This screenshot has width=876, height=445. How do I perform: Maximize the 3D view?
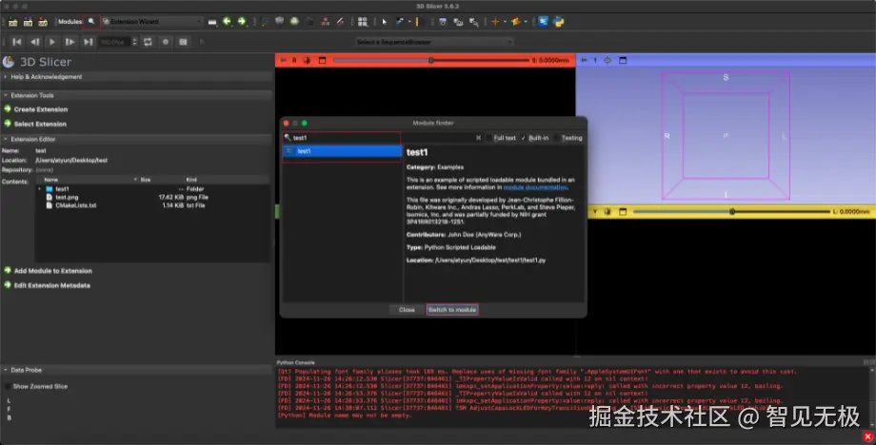click(623, 60)
